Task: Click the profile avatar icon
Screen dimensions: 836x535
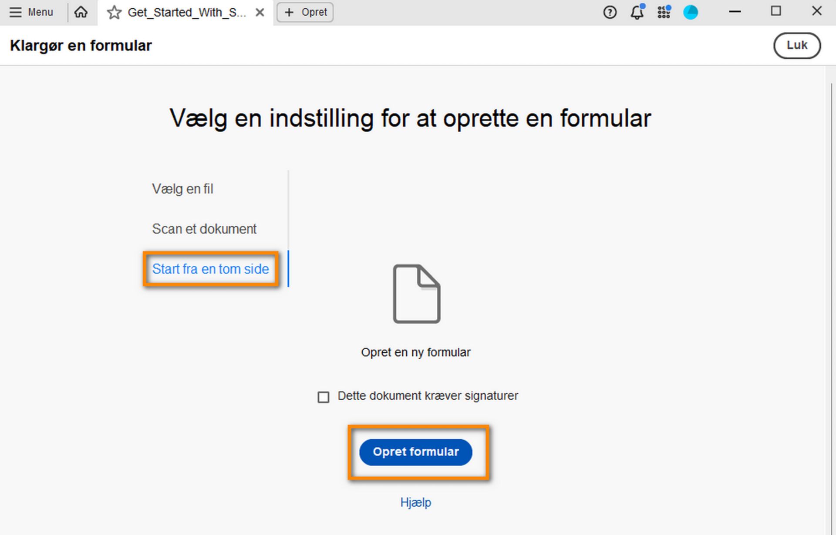Action: (691, 13)
